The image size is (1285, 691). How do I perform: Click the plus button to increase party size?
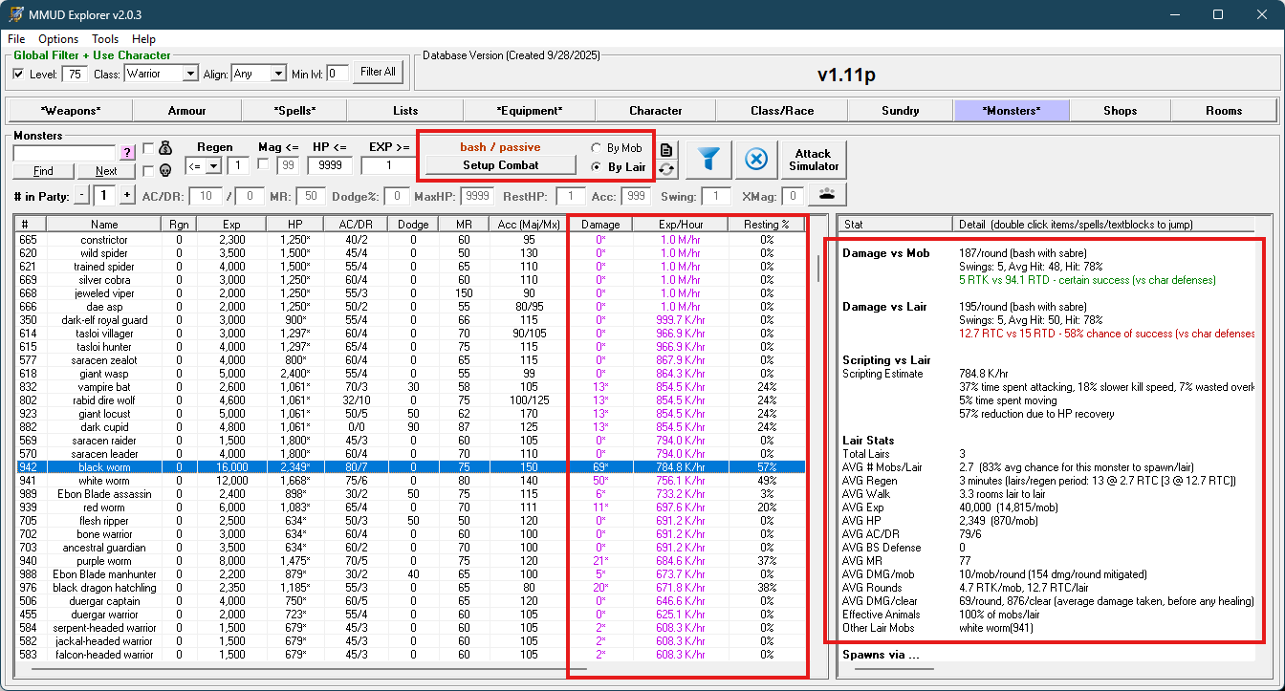point(126,195)
